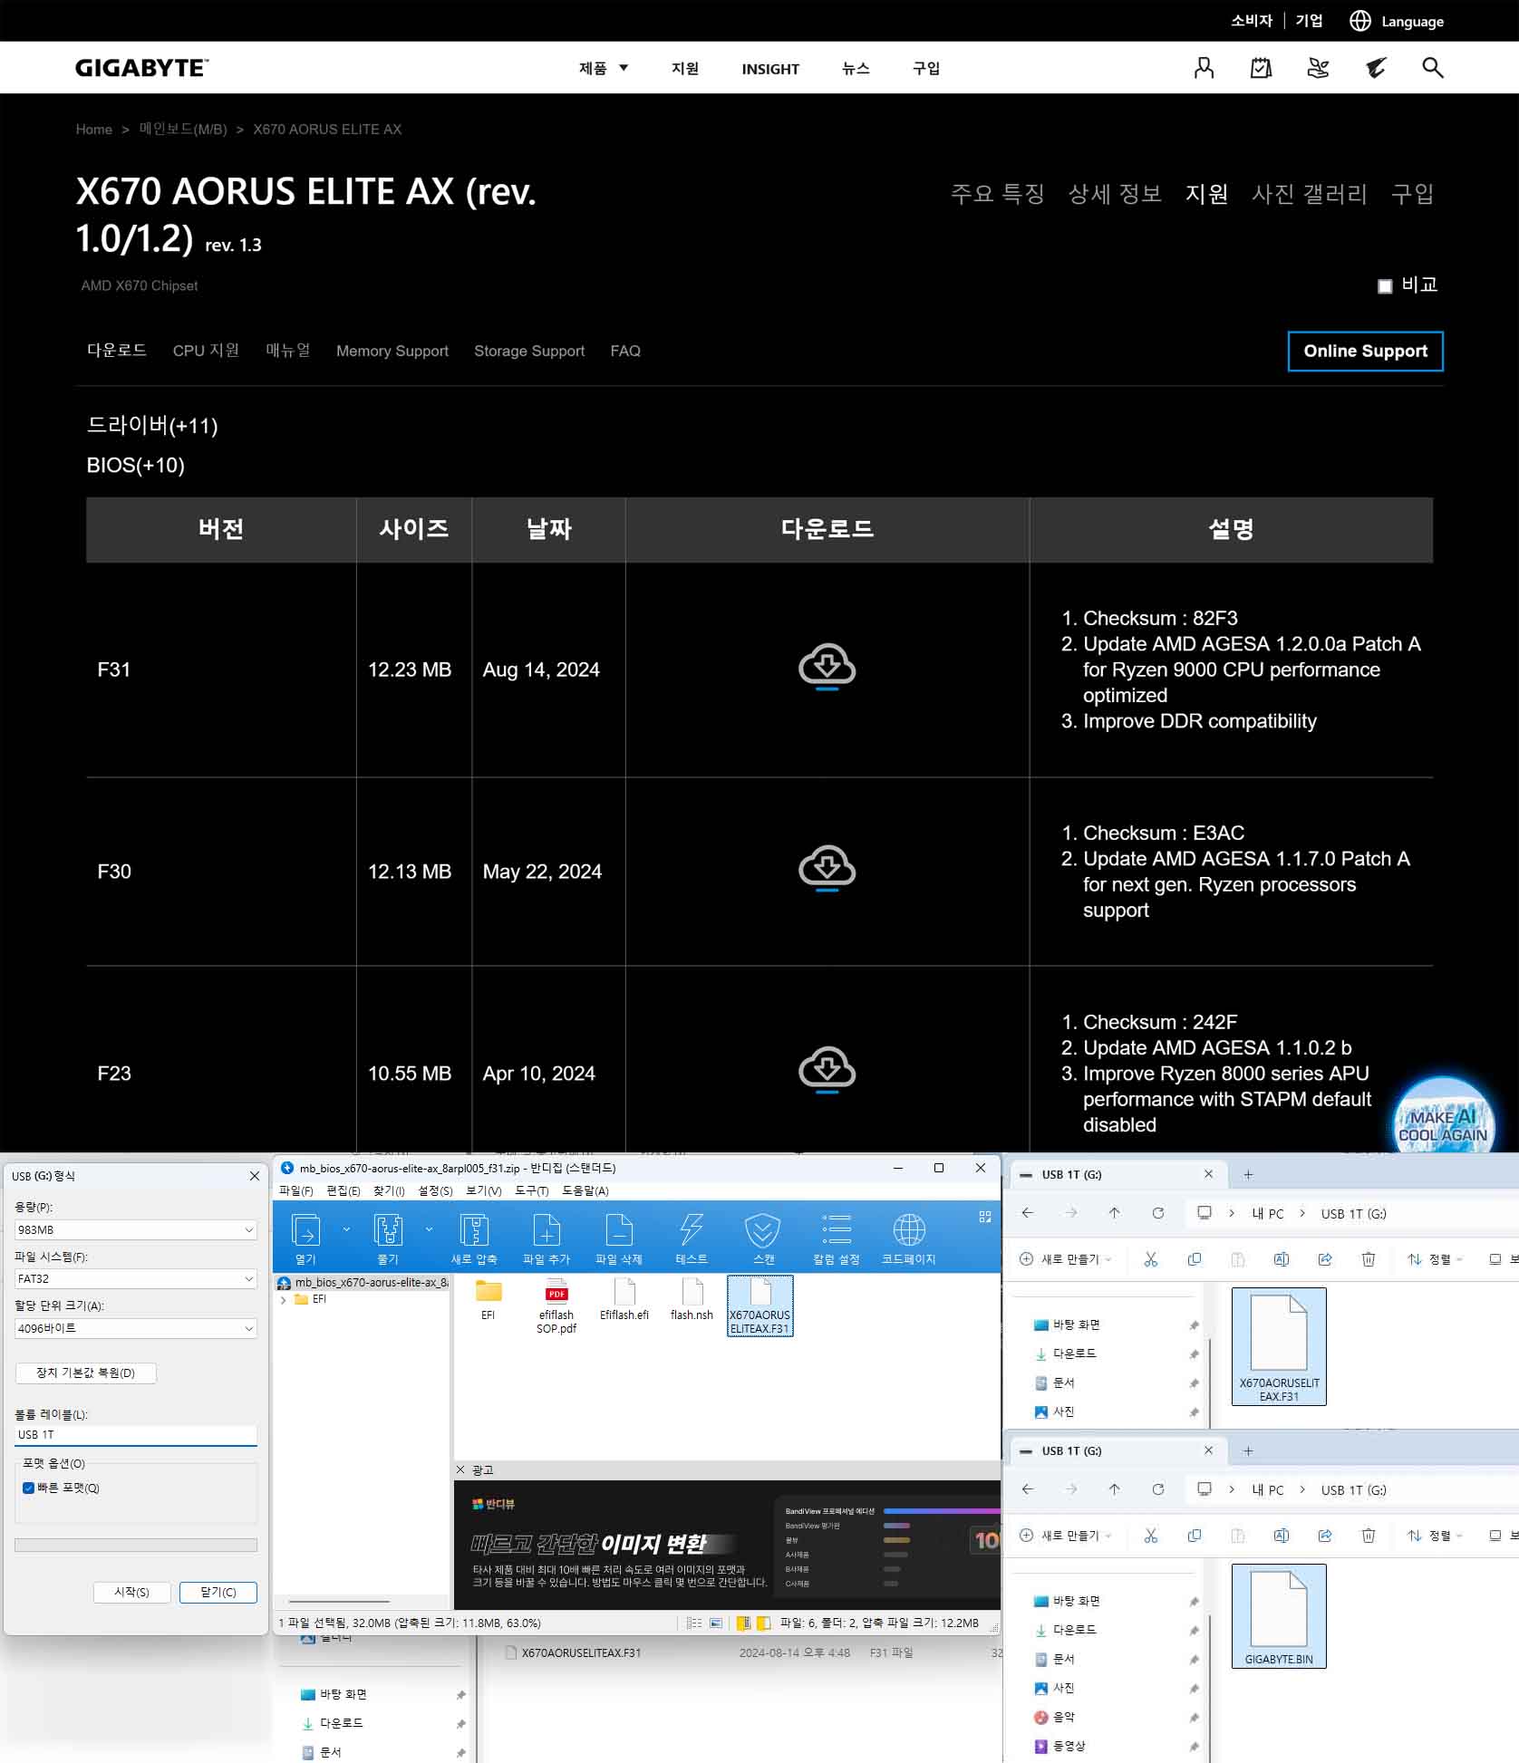Expand the EFI folder in Bandizip tree
Viewport: 1519px width, 1763px height.
(284, 1299)
